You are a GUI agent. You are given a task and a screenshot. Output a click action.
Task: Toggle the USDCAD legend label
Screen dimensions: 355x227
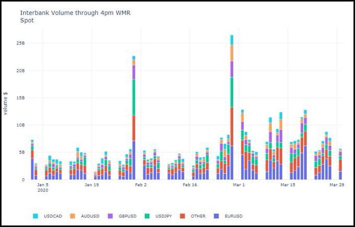click(x=53, y=216)
